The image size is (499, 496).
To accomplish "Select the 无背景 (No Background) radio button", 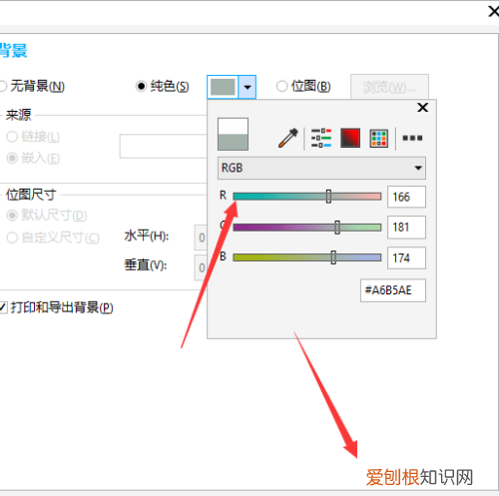I will pos(3,86).
